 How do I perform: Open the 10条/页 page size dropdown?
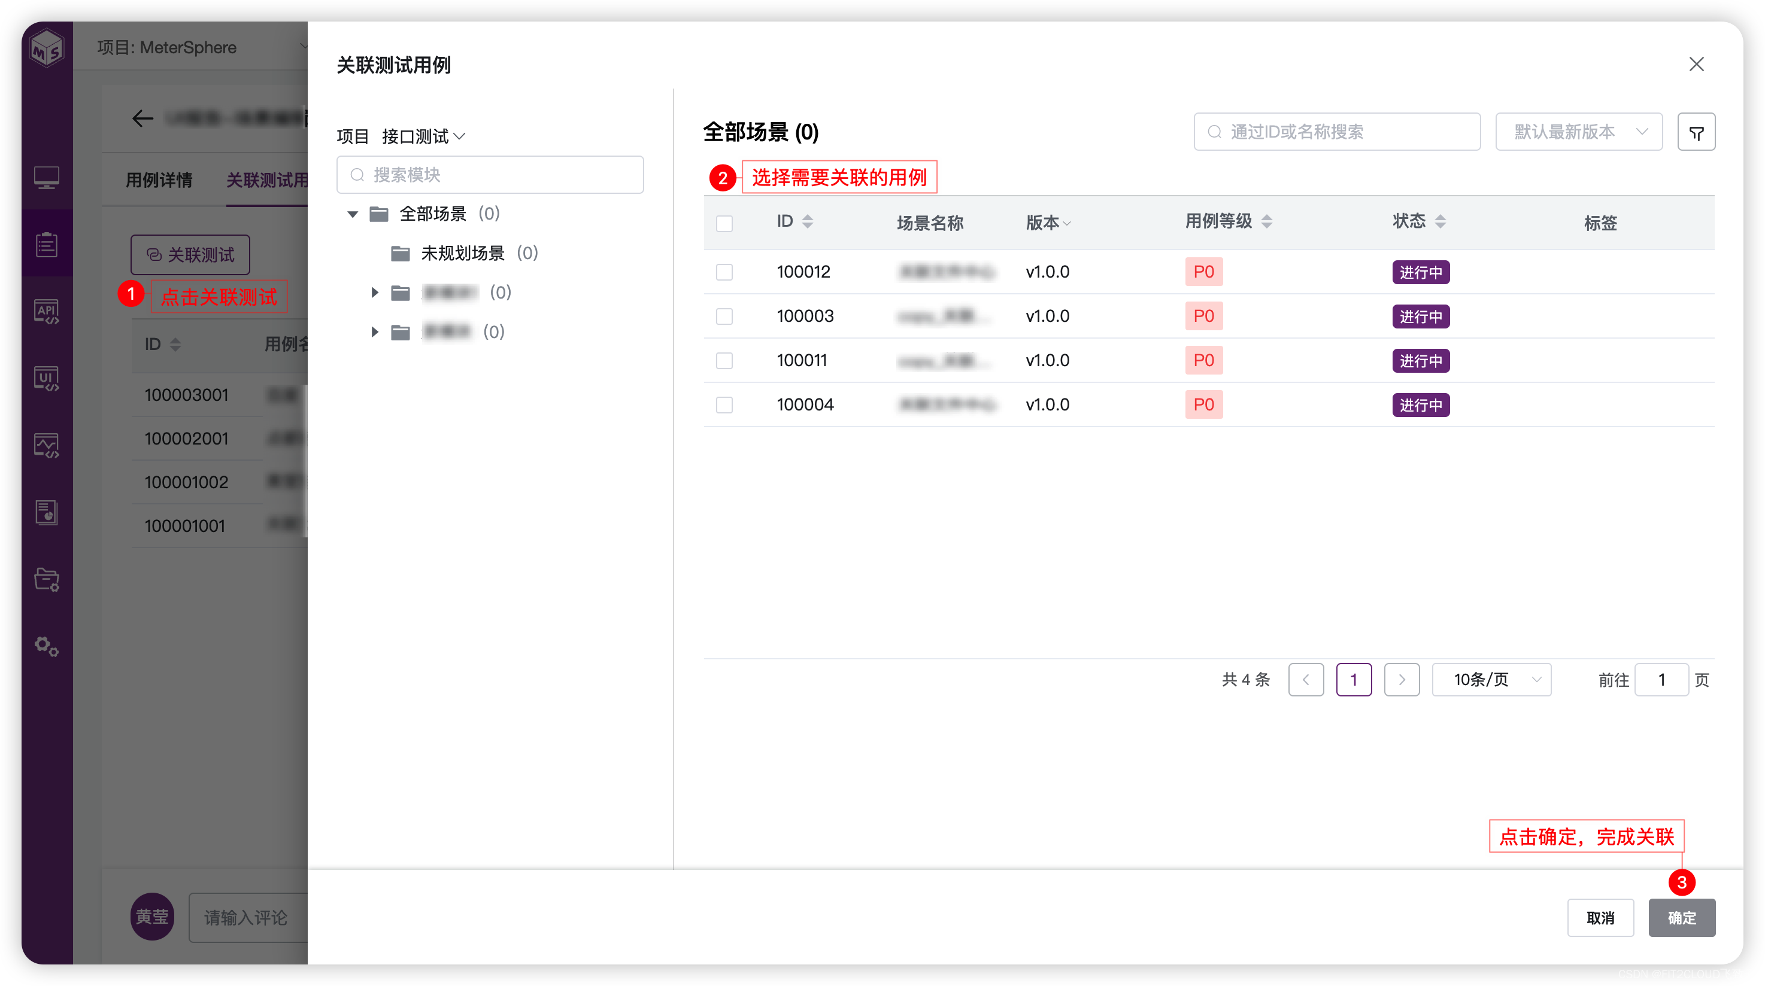pos(1491,679)
